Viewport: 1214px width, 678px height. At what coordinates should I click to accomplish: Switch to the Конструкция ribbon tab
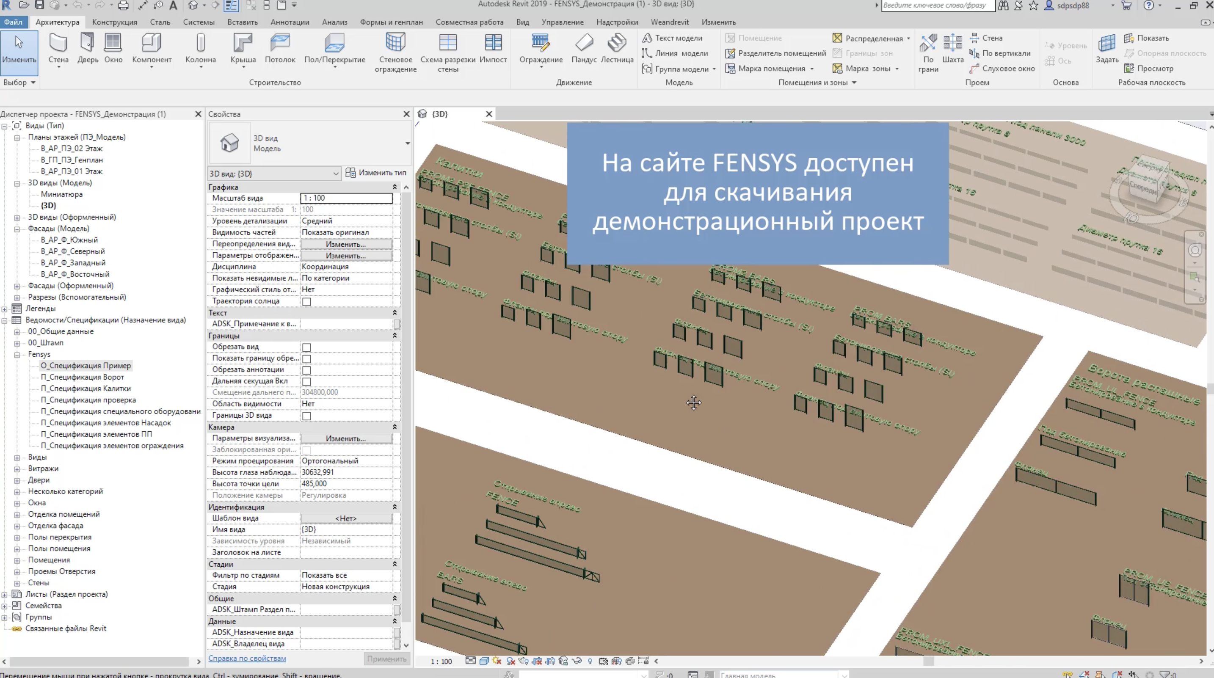point(115,22)
